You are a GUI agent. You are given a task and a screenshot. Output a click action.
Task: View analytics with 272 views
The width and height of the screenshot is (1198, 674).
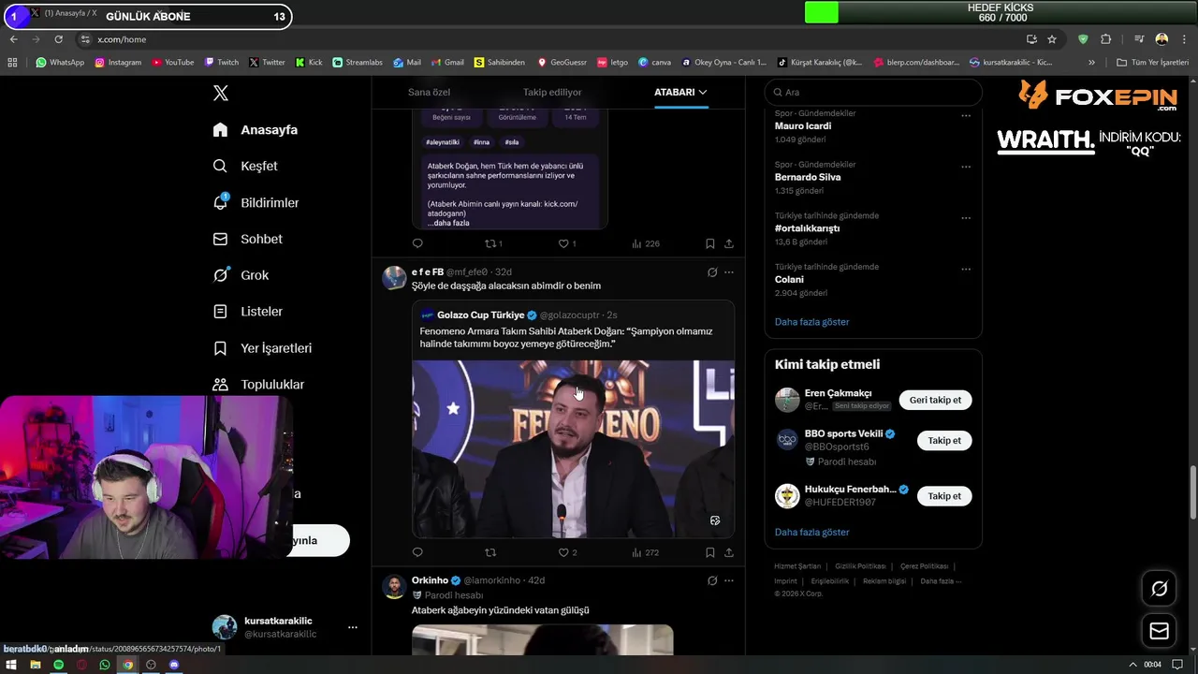(x=646, y=552)
